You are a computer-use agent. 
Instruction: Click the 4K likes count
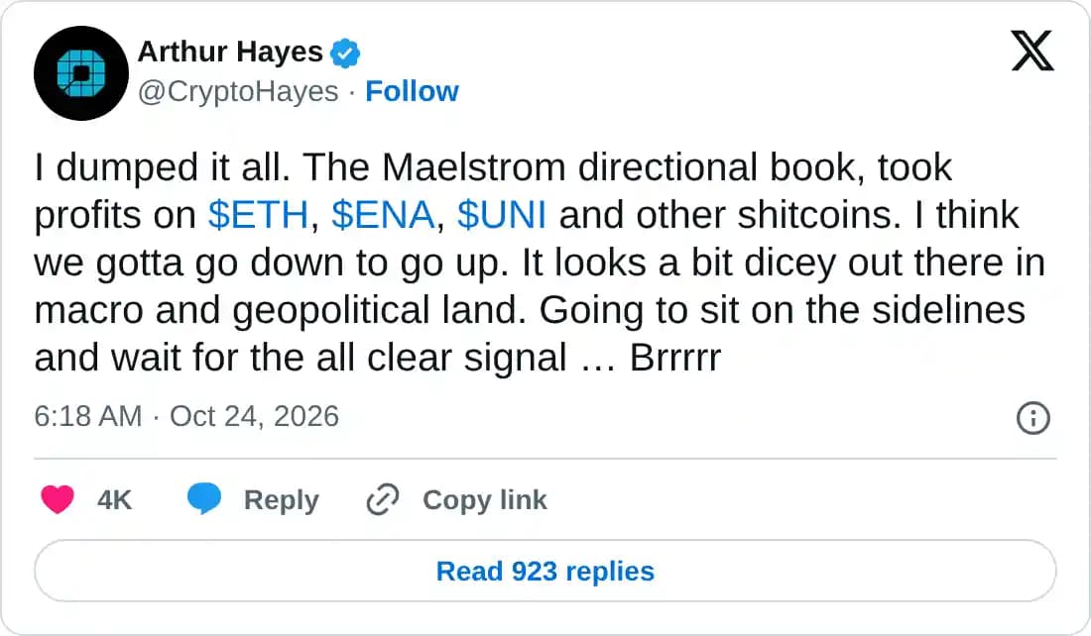click(x=115, y=499)
